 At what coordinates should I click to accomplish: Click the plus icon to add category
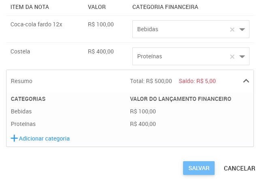(x=14, y=139)
